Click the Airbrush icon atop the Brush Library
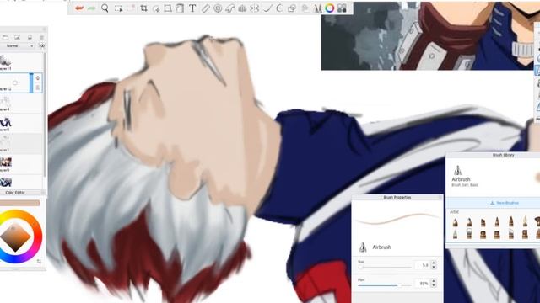This screenshot has height=303, width=540. point(457,170)
